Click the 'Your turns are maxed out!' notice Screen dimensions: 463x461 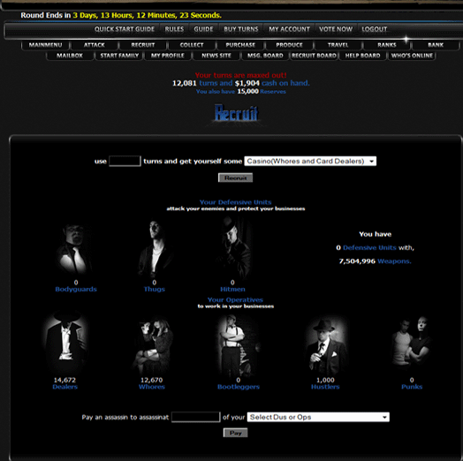coord(240,75)
